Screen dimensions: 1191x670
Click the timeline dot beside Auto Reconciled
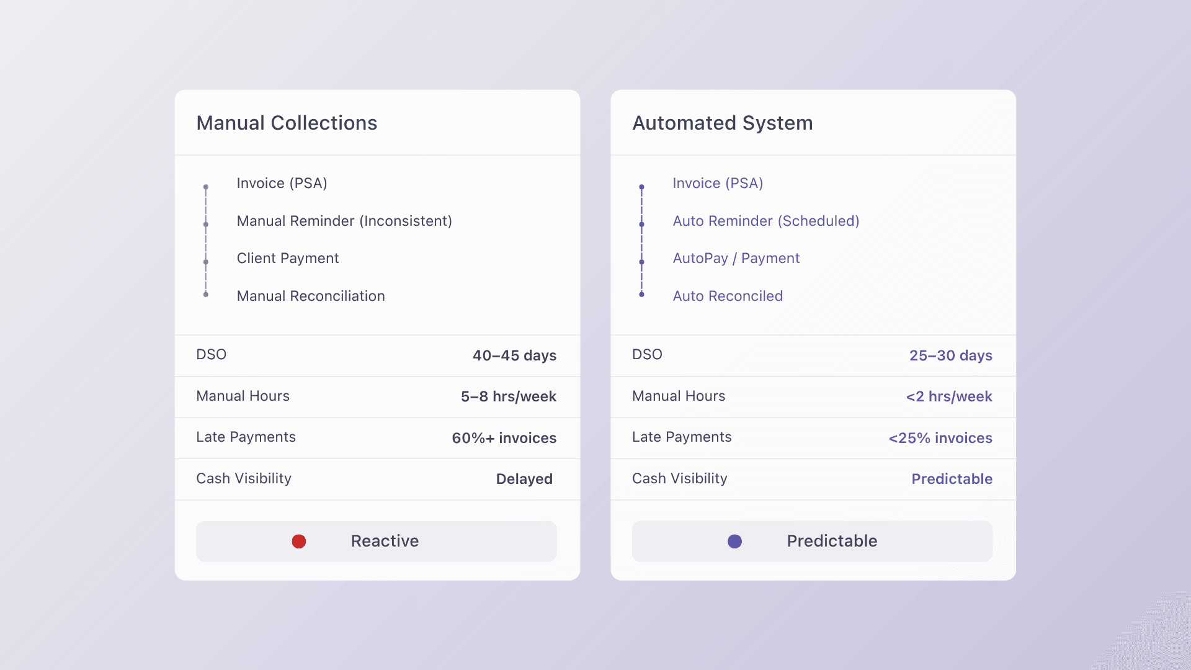pyautogui.click(x=641, y=295)
